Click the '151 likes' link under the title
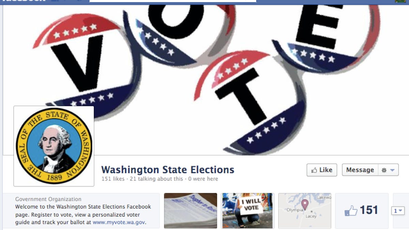 click(111, 179)
